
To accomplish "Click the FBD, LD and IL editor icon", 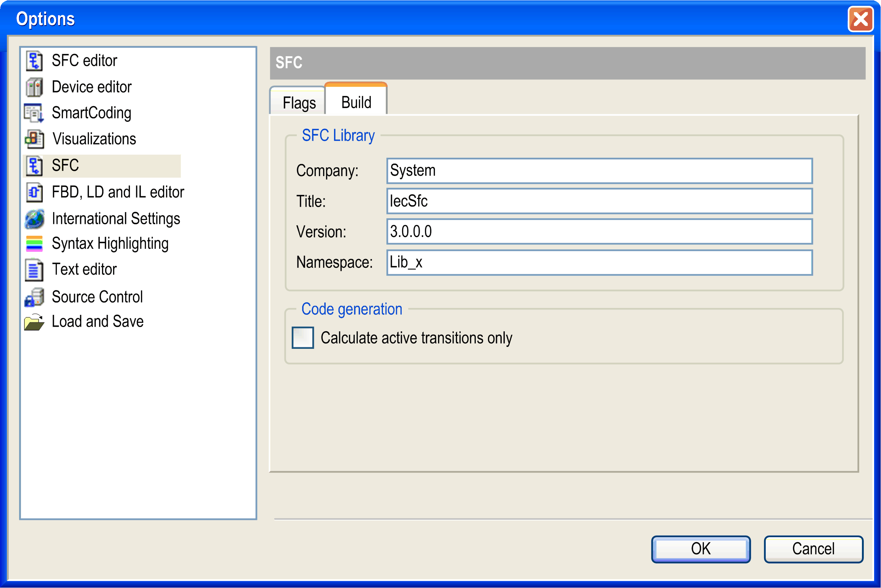I will tap(34, 192).
